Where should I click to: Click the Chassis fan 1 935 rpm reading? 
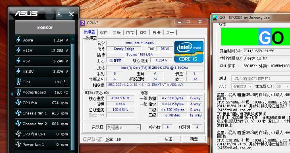point(60,113)
